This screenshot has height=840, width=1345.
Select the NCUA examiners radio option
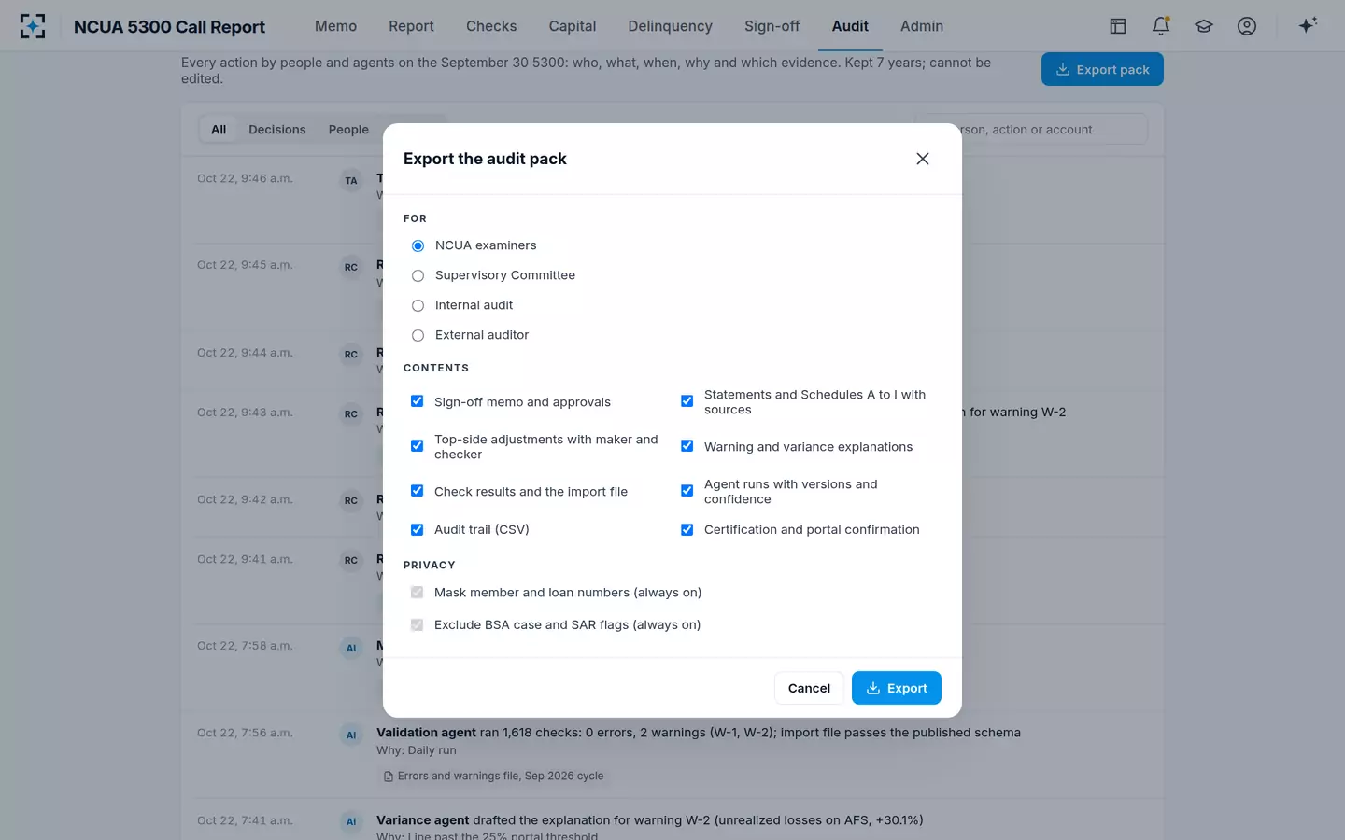(418, 245)
